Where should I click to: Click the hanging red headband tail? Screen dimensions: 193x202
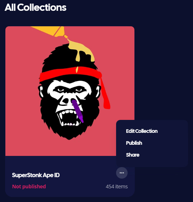click(x=105, y=94)
